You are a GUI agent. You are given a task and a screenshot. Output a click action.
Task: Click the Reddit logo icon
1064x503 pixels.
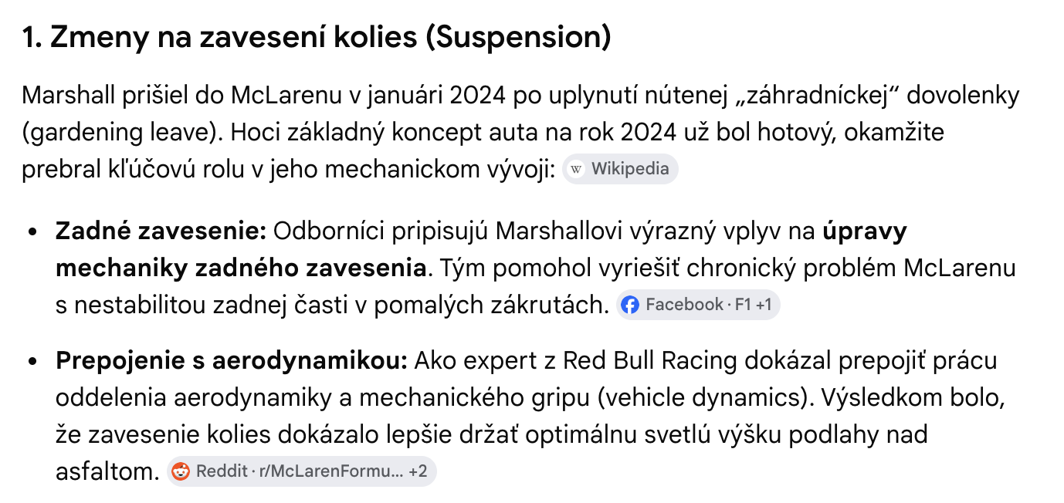181,471
